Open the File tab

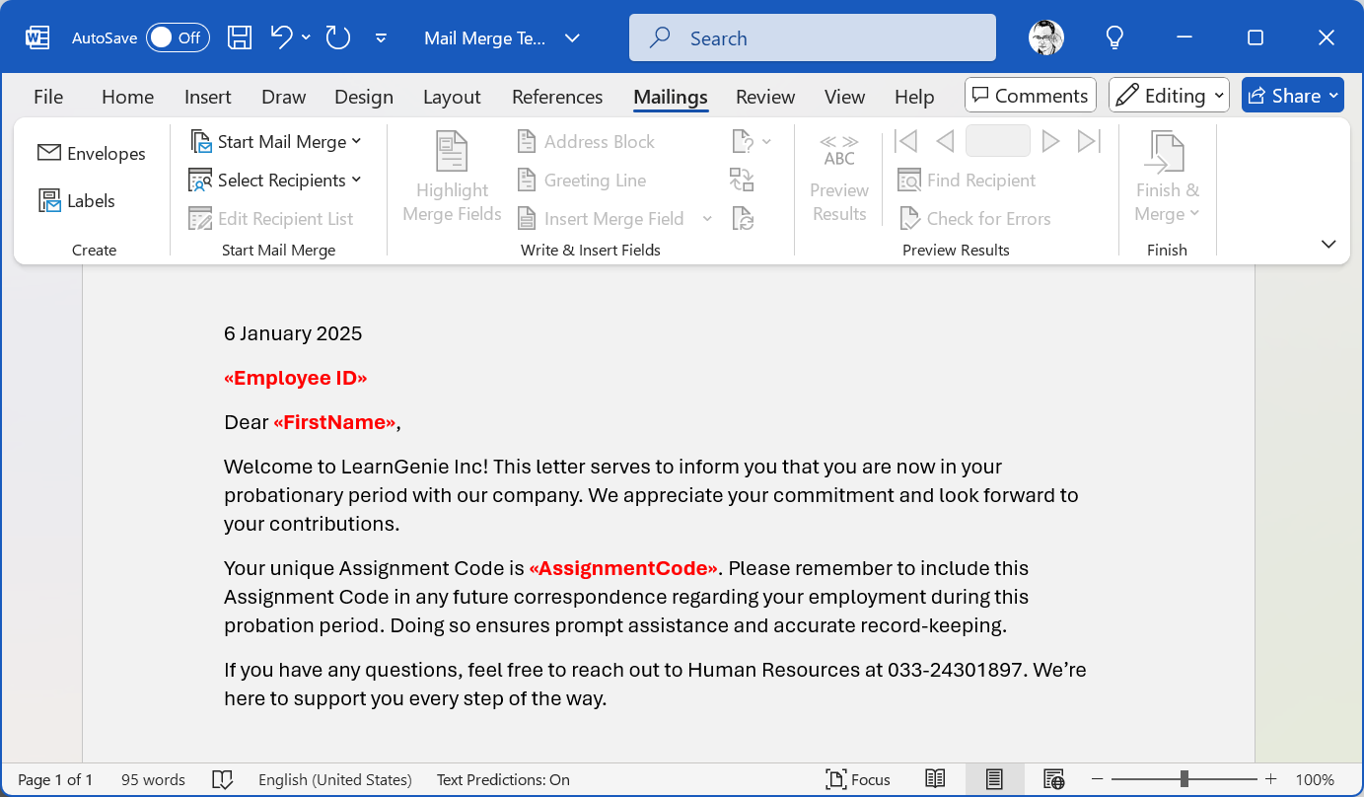click(x=48, y=96)
